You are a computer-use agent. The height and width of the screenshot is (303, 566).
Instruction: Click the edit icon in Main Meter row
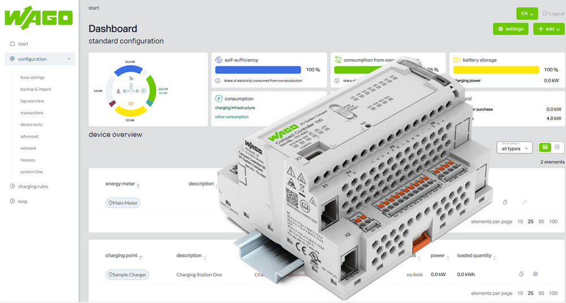[x=524, y=202]
